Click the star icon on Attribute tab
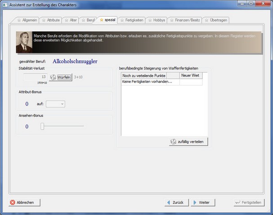This screenshot has width=273, height=215. pos(44,20)
